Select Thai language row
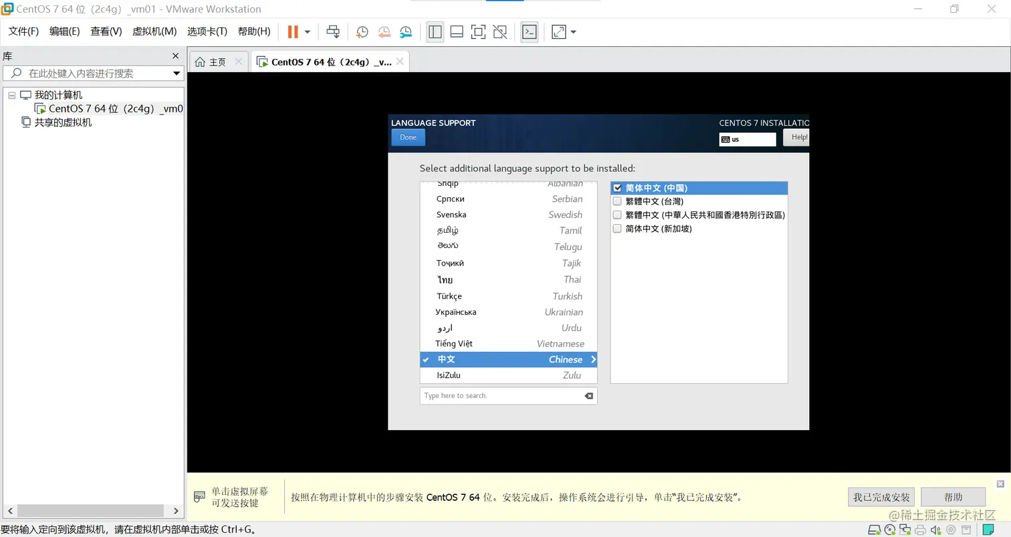1011x537 pixels. click(x=508, y=280)
